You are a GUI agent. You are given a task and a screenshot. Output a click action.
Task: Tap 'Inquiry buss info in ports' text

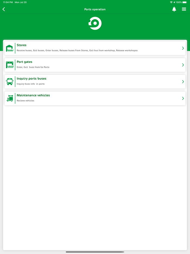[31, 84]
